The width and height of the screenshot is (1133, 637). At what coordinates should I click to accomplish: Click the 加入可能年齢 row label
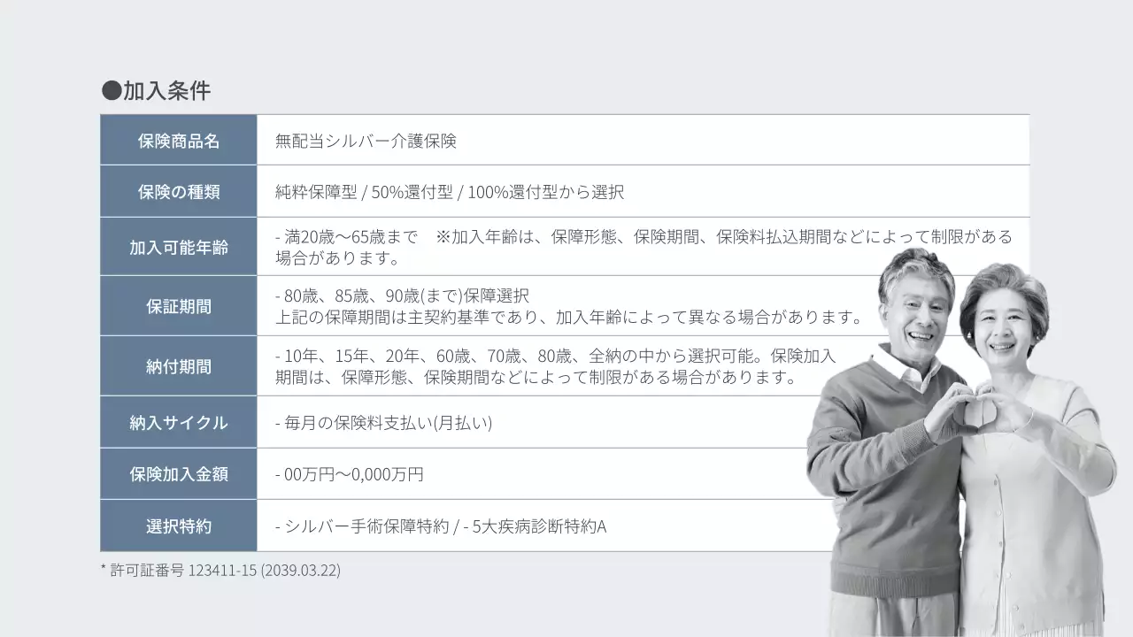tap(179, 247)
